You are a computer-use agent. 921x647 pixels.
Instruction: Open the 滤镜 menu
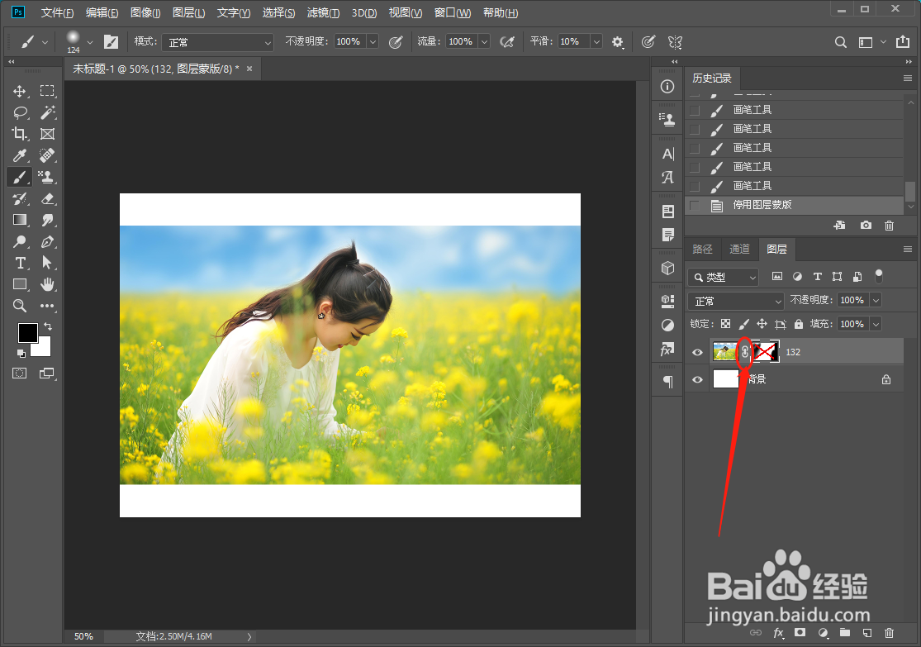pos(323,13)
